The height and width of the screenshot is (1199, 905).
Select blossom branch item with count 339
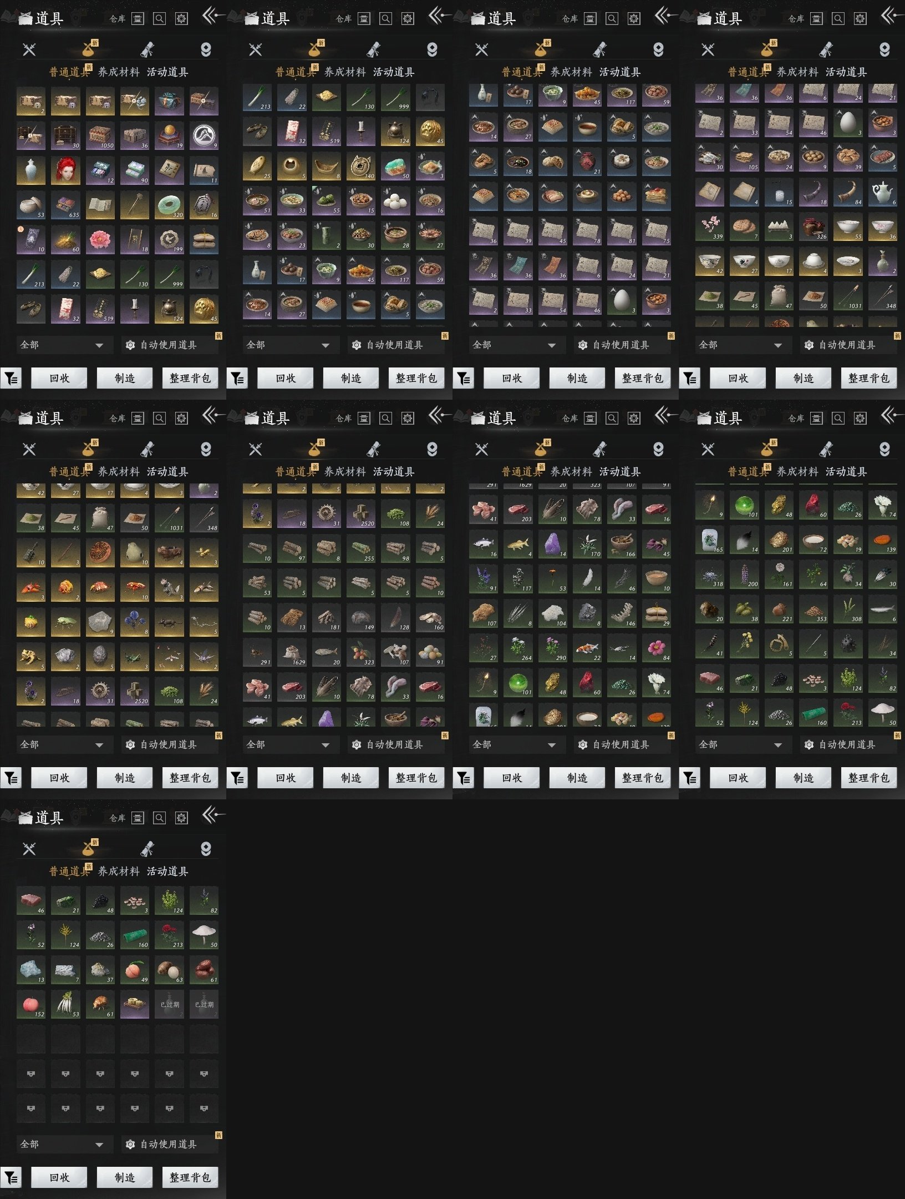tap(710, 227)
